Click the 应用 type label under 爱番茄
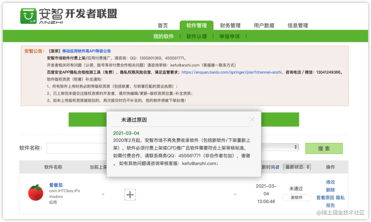This screenshot has height=222, width=371. click(x=53, y=202)
